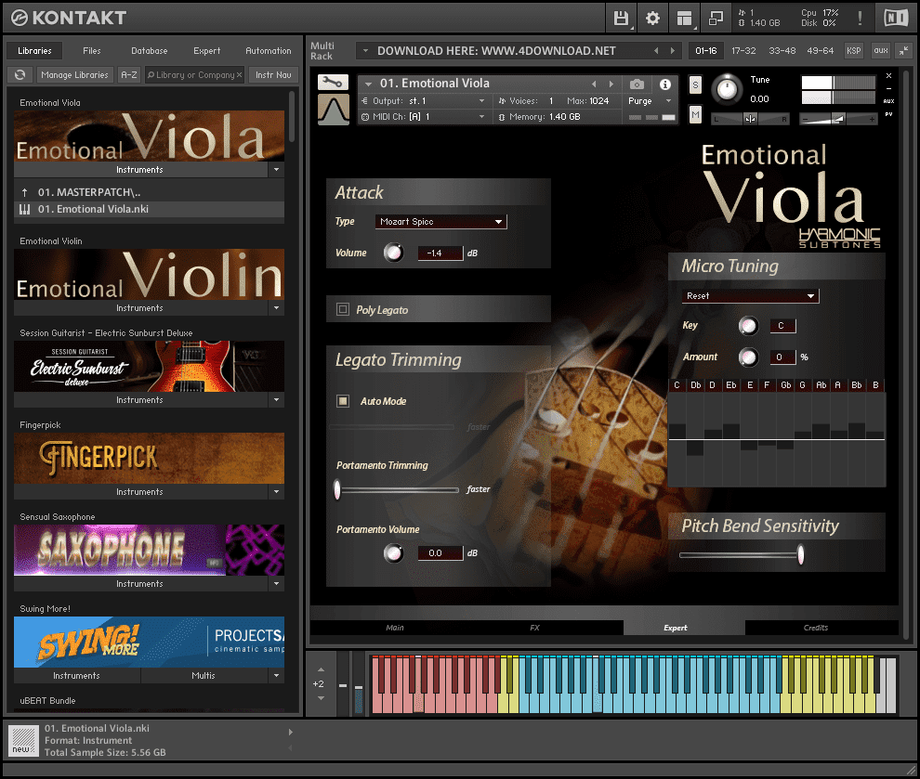Go to previous multi with left arrow
The width and height of the screenshot is (920, 779).
click(x=656, y=51)
